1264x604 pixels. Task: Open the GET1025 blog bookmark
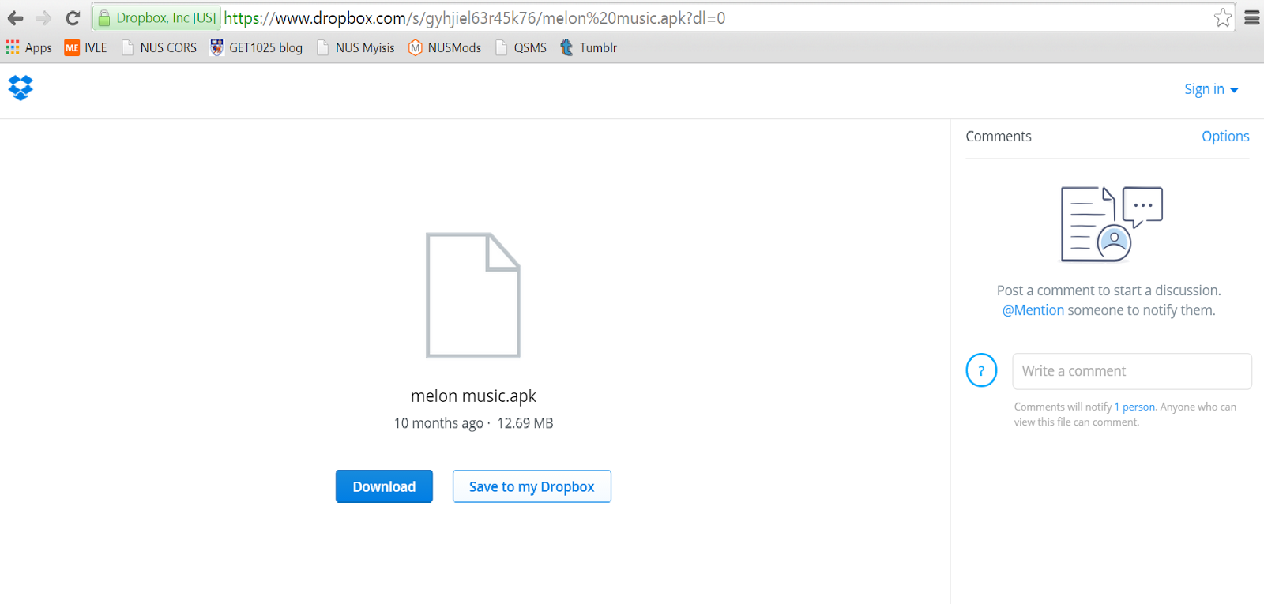pyautogui.click(x=256, y=47)
